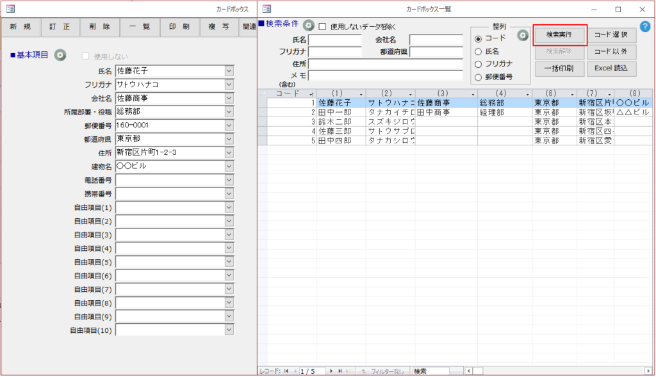Enable 使用しないデータを除く checkbox
Screen dimensions: 656x377
pos(322,27)
